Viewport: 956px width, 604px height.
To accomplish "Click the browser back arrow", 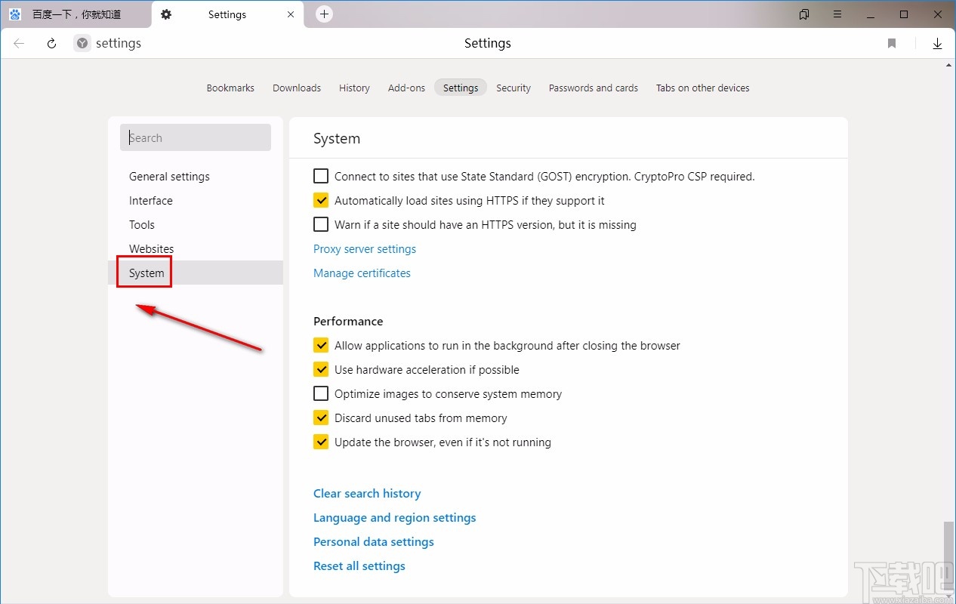I will coord(19,44).
